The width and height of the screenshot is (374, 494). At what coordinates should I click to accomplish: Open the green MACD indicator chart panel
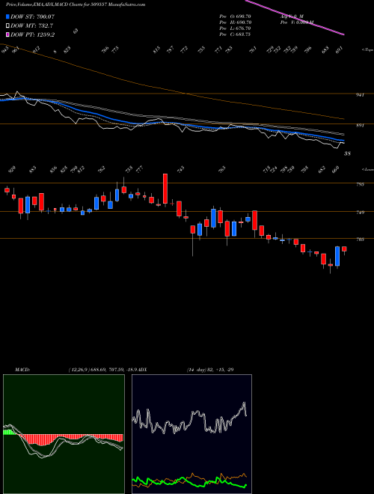pos(64,434)
